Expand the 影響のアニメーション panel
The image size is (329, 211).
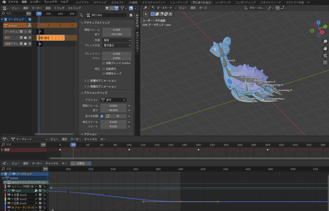(x=85, y=81)
